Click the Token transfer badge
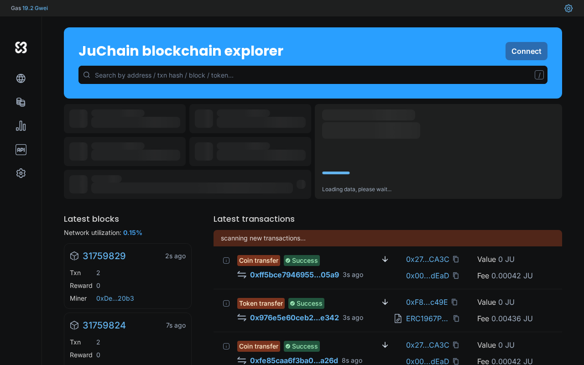The height and width of the screenshot is (365, 584). (261, 303)
